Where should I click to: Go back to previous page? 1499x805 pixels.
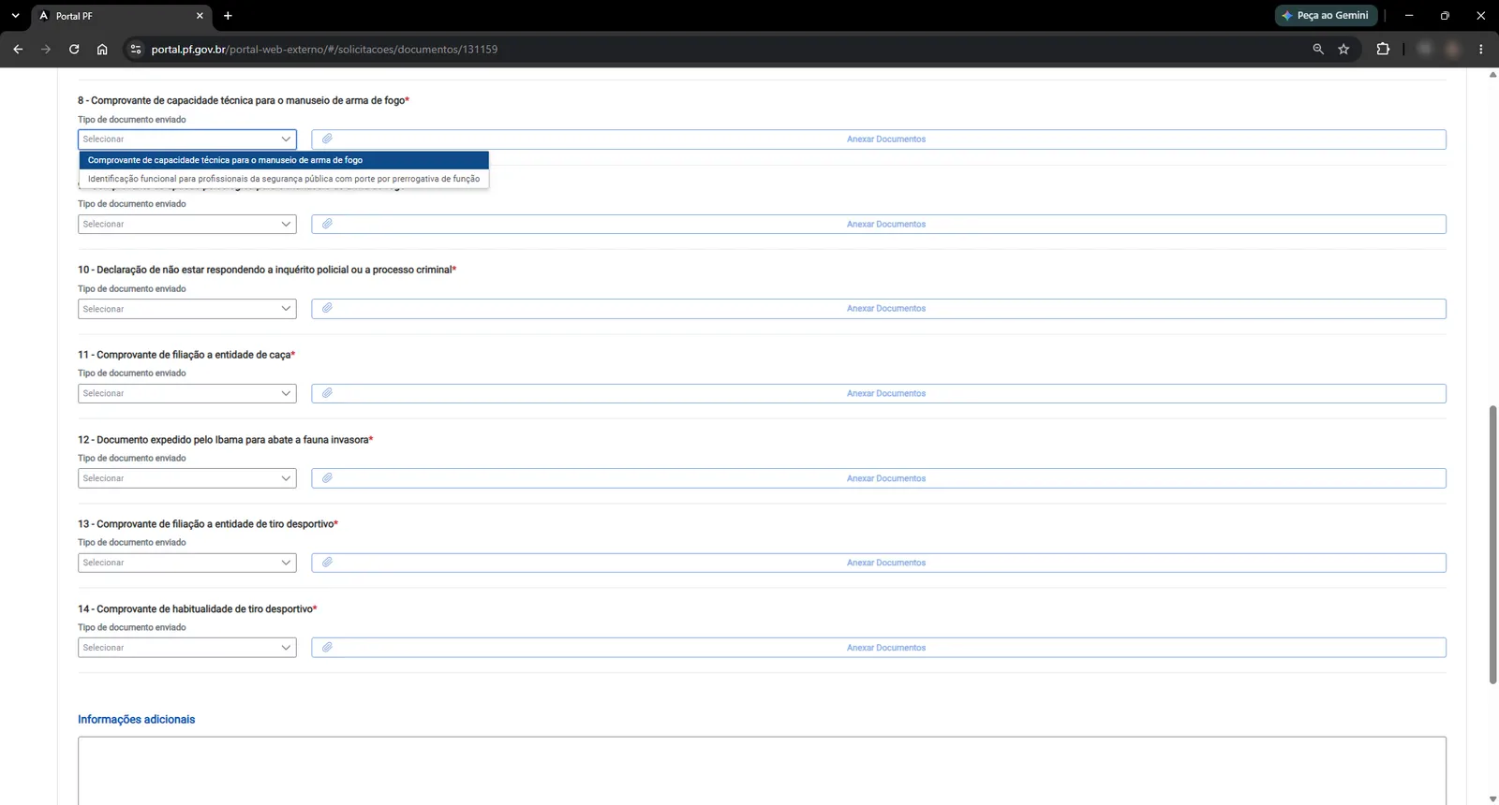pyautogui.click(x=18, y=49)
